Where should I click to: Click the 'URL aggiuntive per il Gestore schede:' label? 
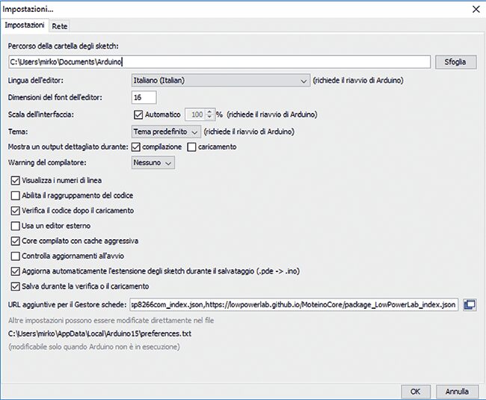67,305
